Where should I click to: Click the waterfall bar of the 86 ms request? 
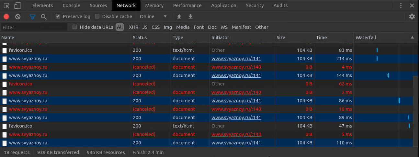tap(399, 101)
